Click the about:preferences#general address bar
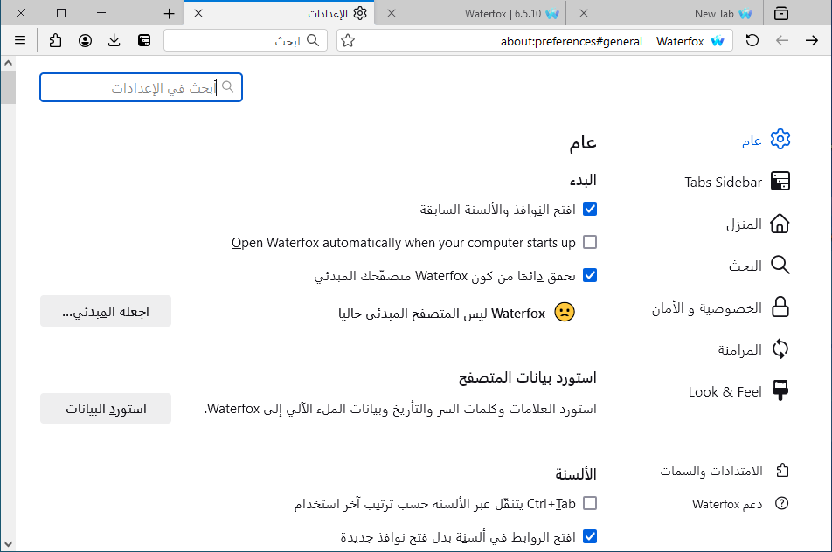 571,41
